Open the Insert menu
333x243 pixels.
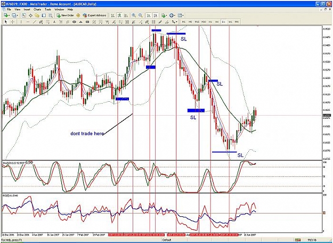(x=27, y=10)
